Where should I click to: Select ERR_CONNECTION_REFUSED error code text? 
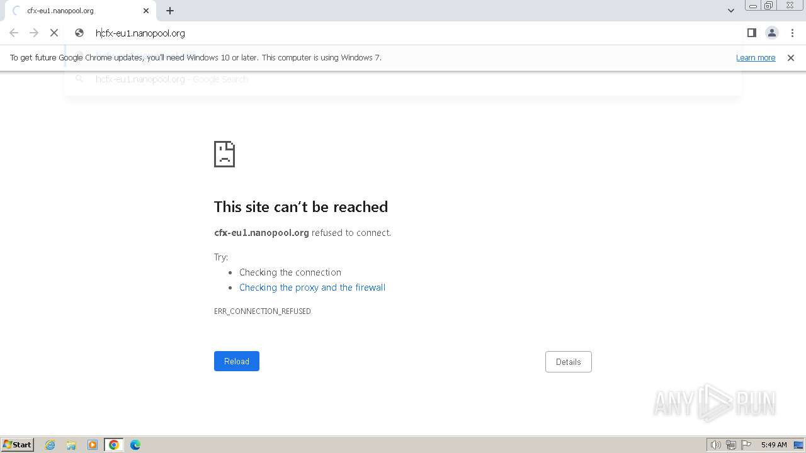click(x=263, y=311)
